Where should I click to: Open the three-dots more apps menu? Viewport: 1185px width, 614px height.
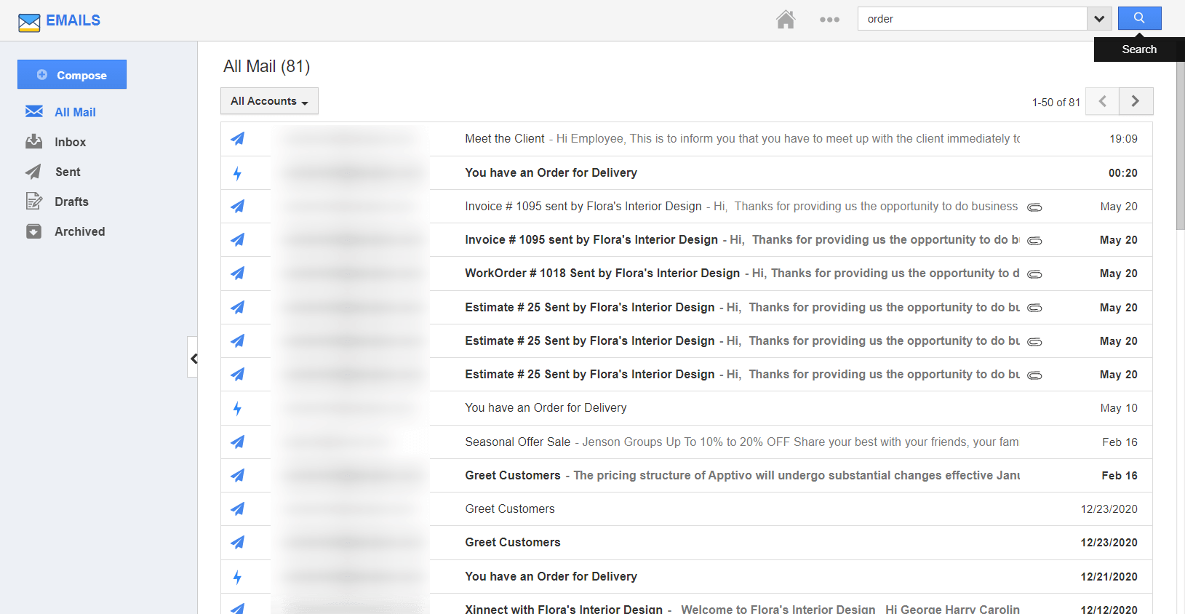point(829,20)
